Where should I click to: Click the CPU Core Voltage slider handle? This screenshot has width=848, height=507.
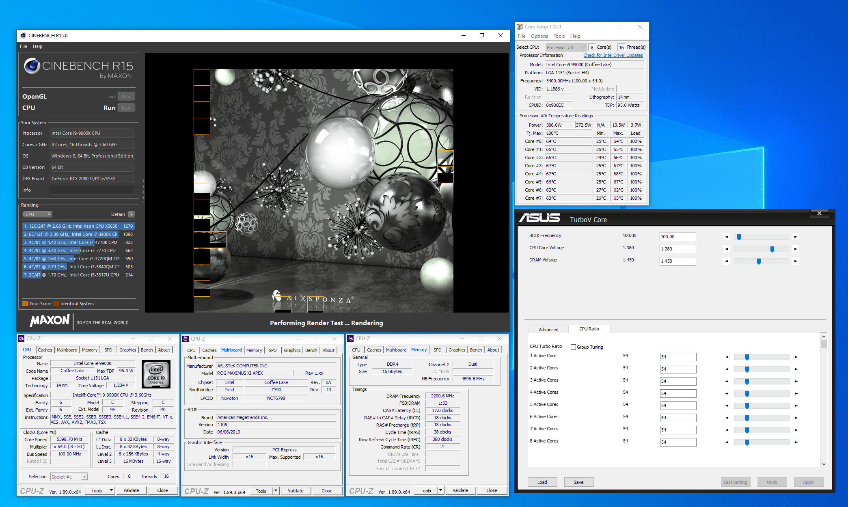point(772,249)
